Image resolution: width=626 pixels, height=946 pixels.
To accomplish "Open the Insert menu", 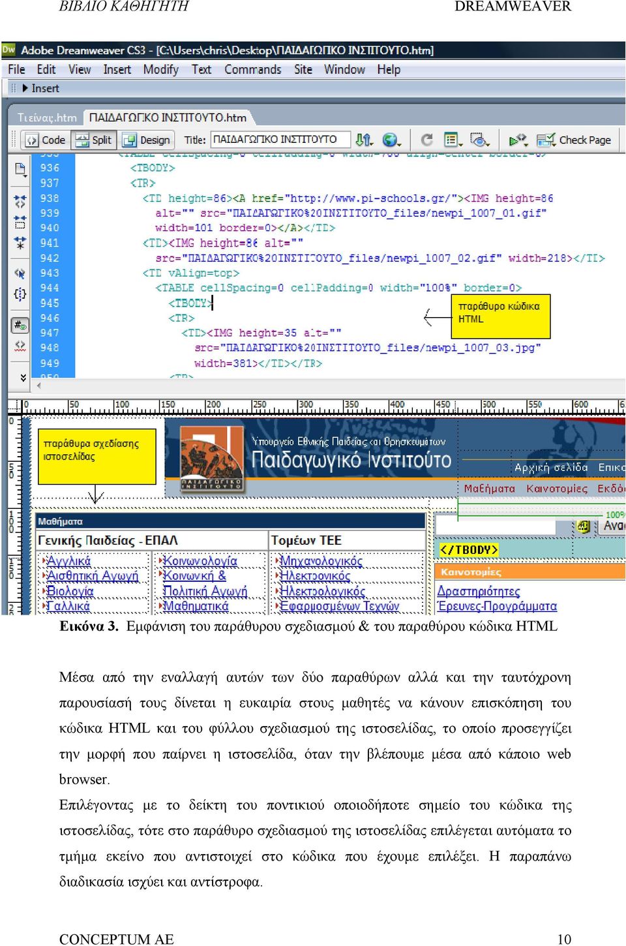I will [x=117, y=69].
